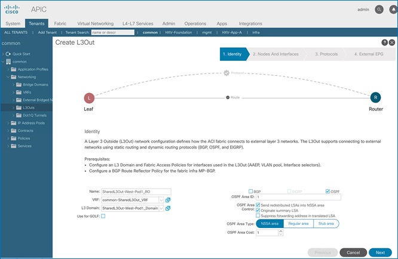
Task: Collapse the Networking tree node
Action: [x=8, y=77]
